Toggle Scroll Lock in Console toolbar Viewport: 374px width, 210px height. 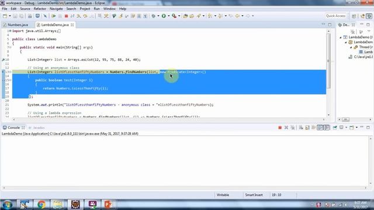click(307, 128)
